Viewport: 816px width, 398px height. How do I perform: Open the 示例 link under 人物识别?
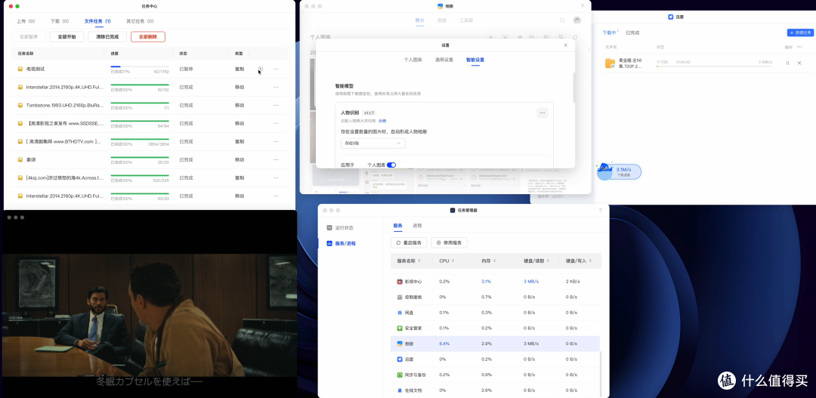point(382,121)
